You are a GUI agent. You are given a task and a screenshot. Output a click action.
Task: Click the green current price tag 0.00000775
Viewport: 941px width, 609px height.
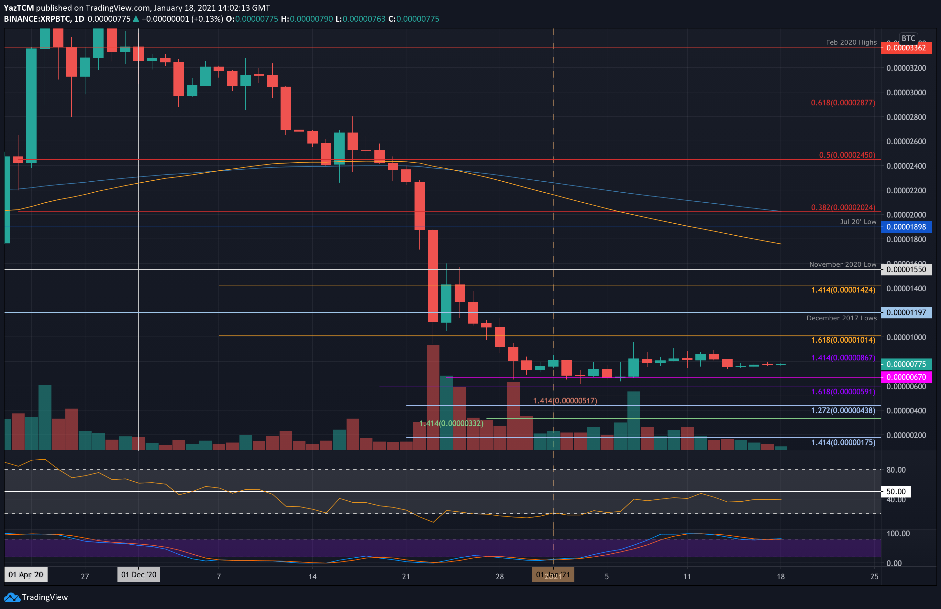(906, 364)
